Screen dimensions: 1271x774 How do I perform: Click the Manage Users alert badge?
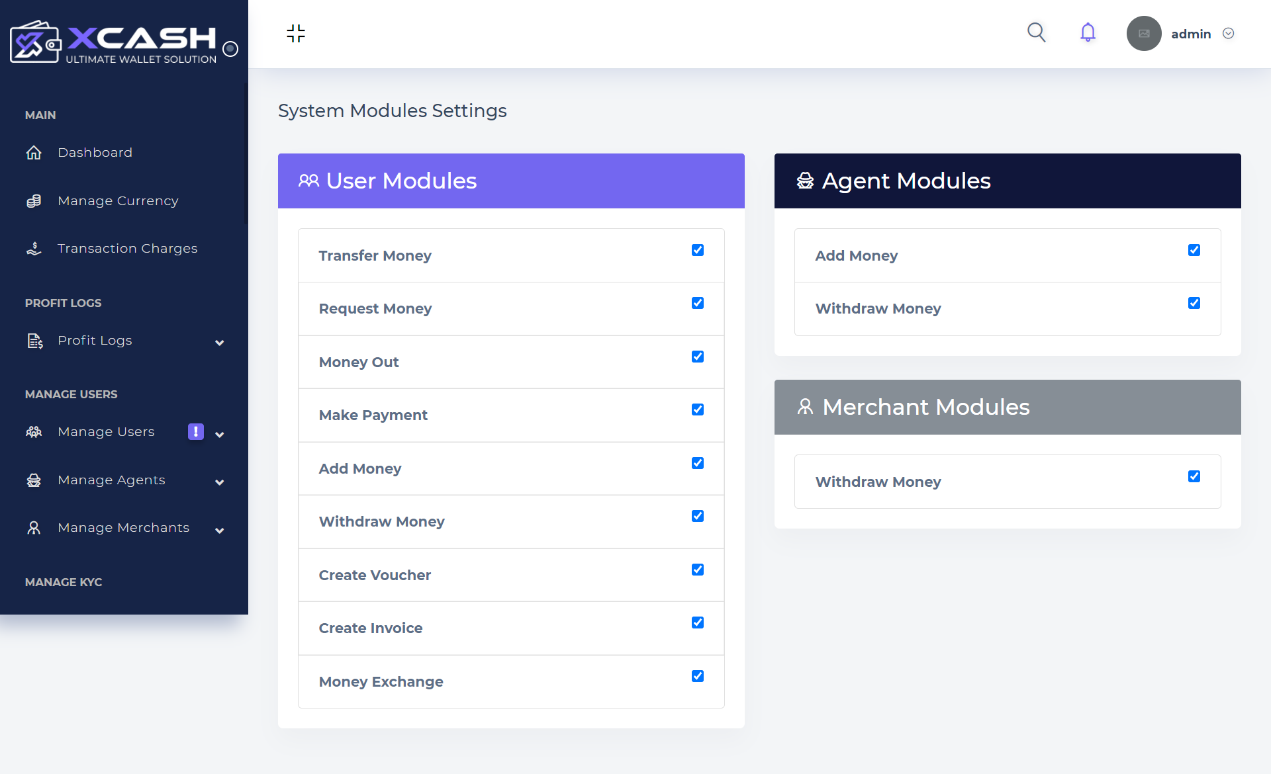pos(196,432)
